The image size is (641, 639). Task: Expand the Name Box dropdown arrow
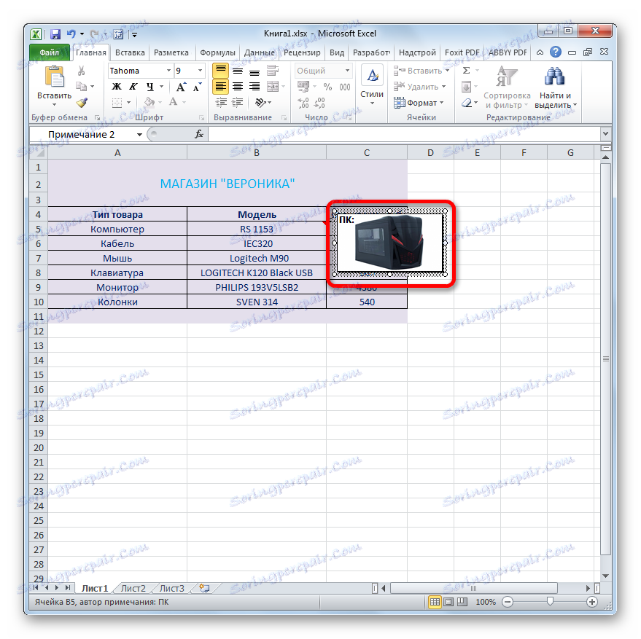click(x=139, y=134)
